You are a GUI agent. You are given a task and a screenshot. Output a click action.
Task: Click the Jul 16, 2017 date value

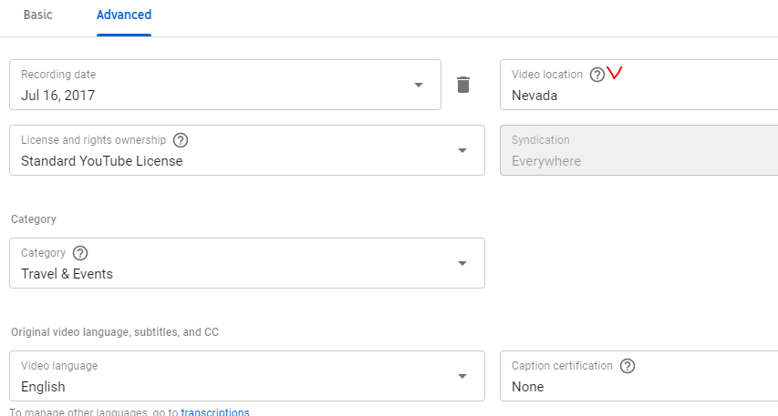coord(57,96)
